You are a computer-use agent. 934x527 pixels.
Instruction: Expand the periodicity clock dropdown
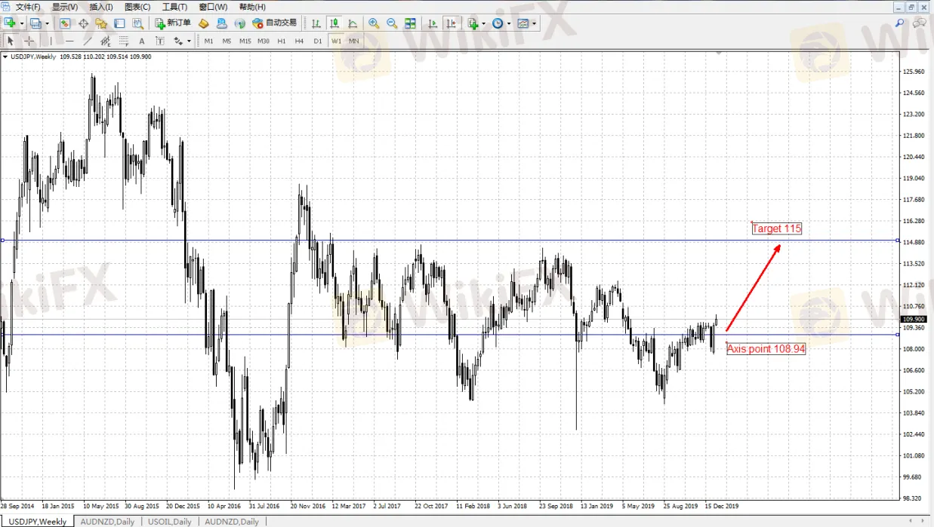pos(509,23)
